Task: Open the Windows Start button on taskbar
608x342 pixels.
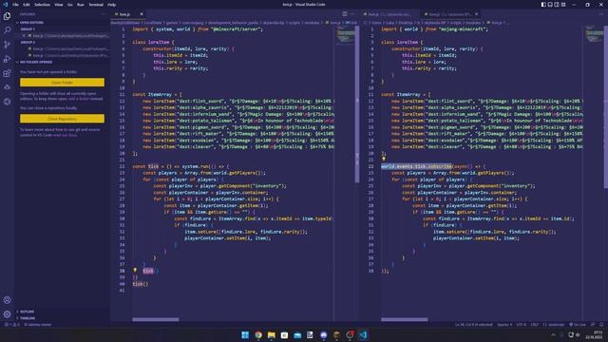Action: 245,334
